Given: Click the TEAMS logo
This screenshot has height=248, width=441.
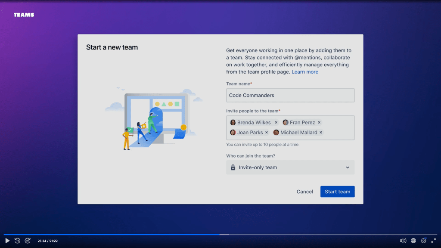Looking at the screenshot, I should [24, 15].
